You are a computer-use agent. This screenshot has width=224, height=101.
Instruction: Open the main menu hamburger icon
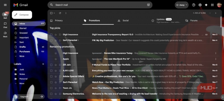[x=5, y=5]
